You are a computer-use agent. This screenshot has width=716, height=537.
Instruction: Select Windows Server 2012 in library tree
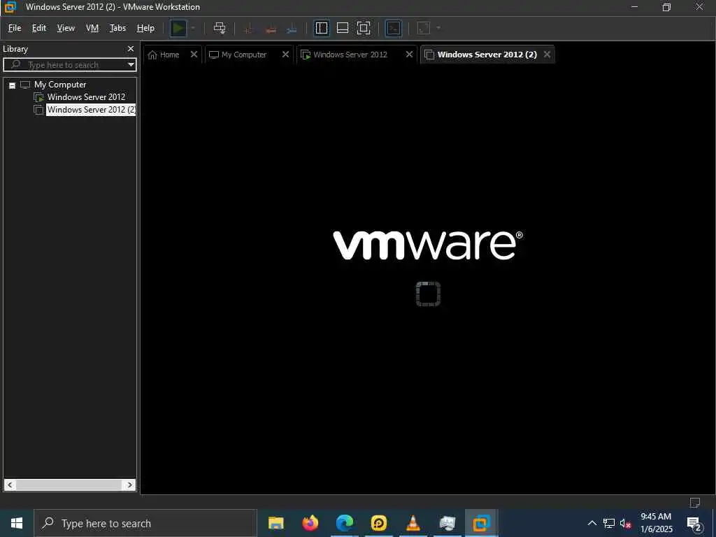coord(86,96)
